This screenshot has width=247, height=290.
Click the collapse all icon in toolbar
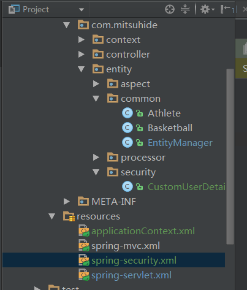pos(185,9)
